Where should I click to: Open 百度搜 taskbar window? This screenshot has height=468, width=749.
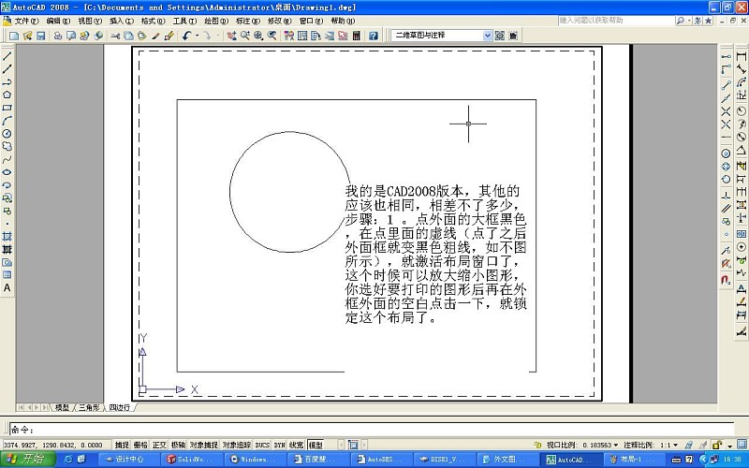pos(317,460)
